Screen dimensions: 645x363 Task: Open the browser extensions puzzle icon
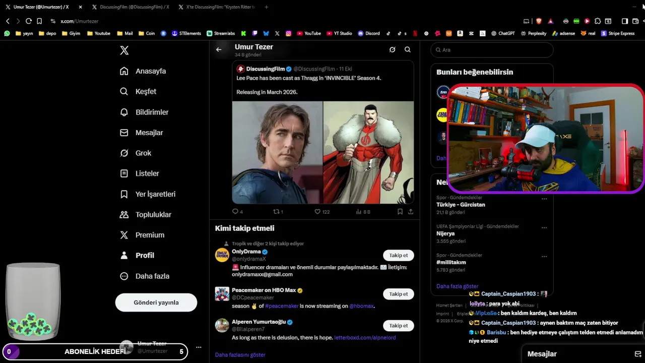(x=598, y=21)
